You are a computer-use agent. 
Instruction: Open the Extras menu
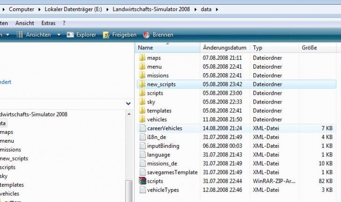coord(48,23)
